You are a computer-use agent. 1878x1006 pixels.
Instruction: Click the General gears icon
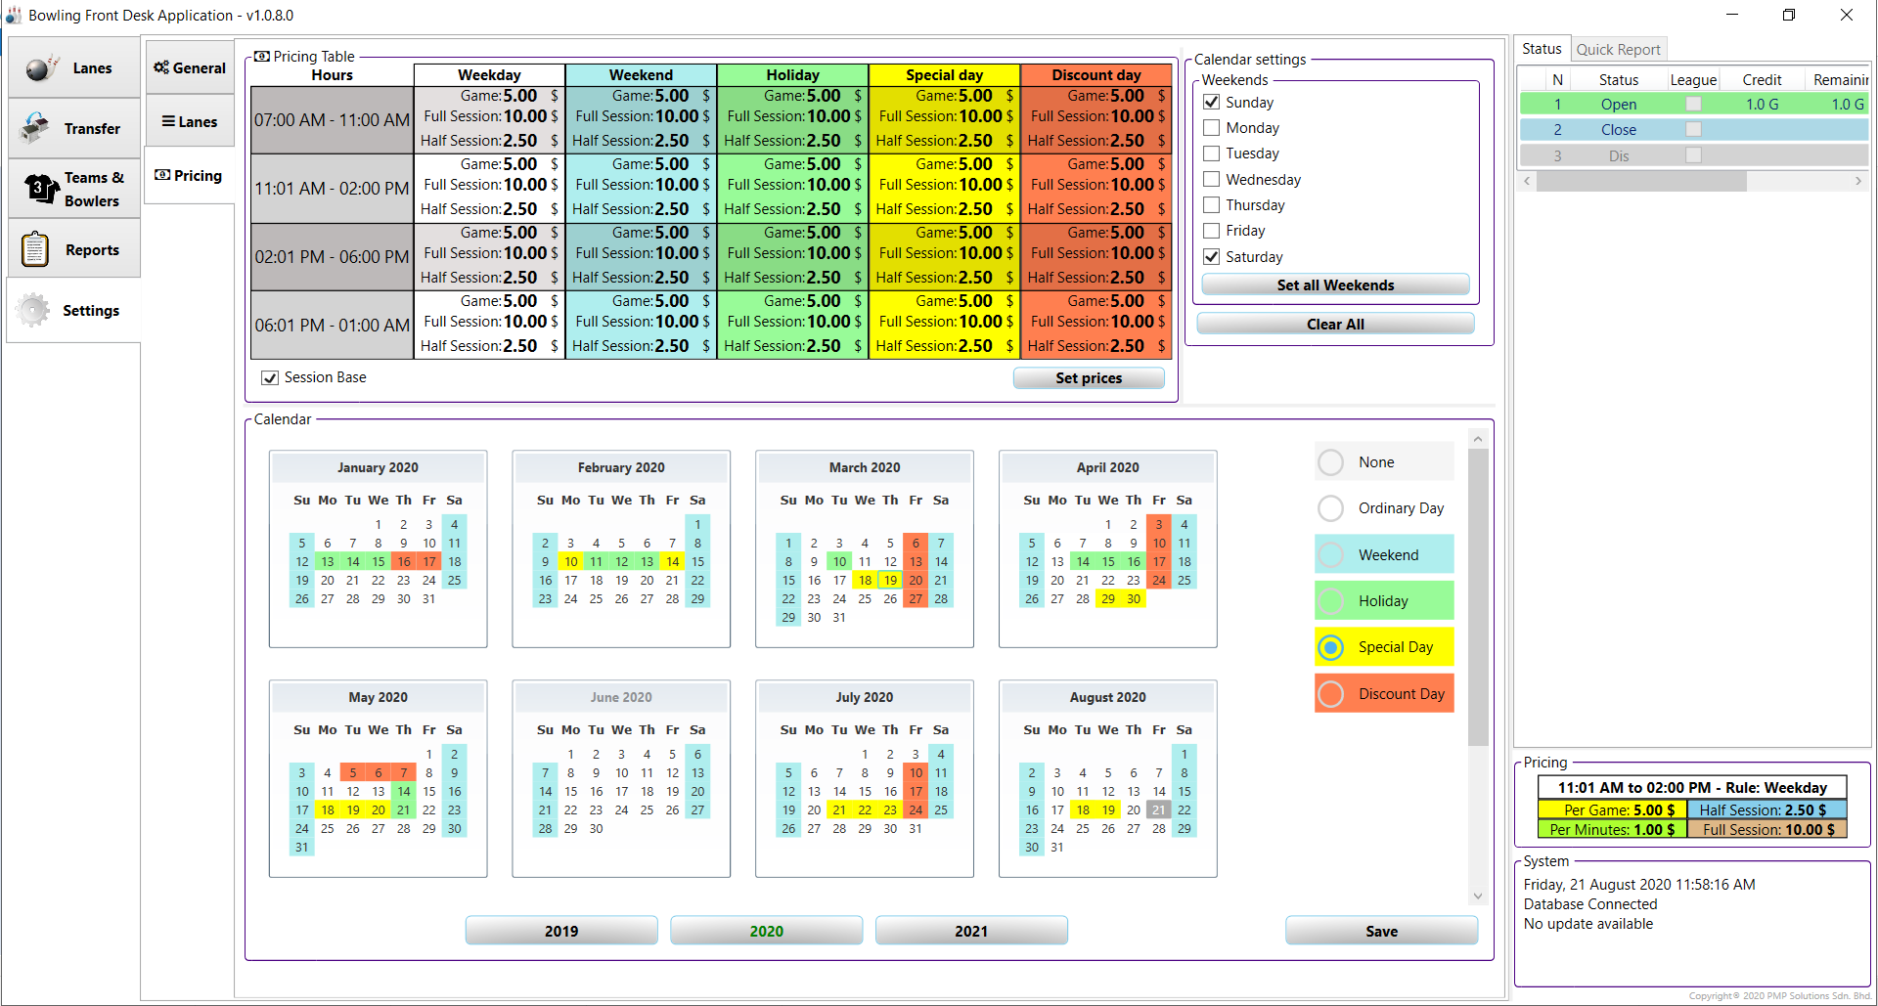pos(161,68)
